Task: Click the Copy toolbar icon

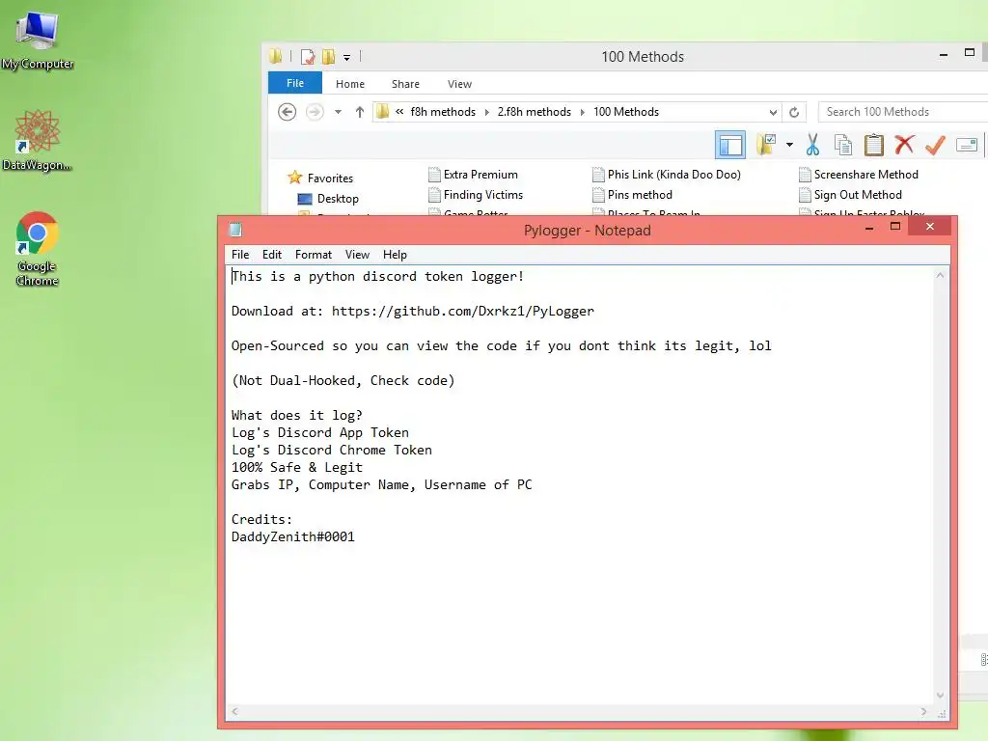Action: 843,145
